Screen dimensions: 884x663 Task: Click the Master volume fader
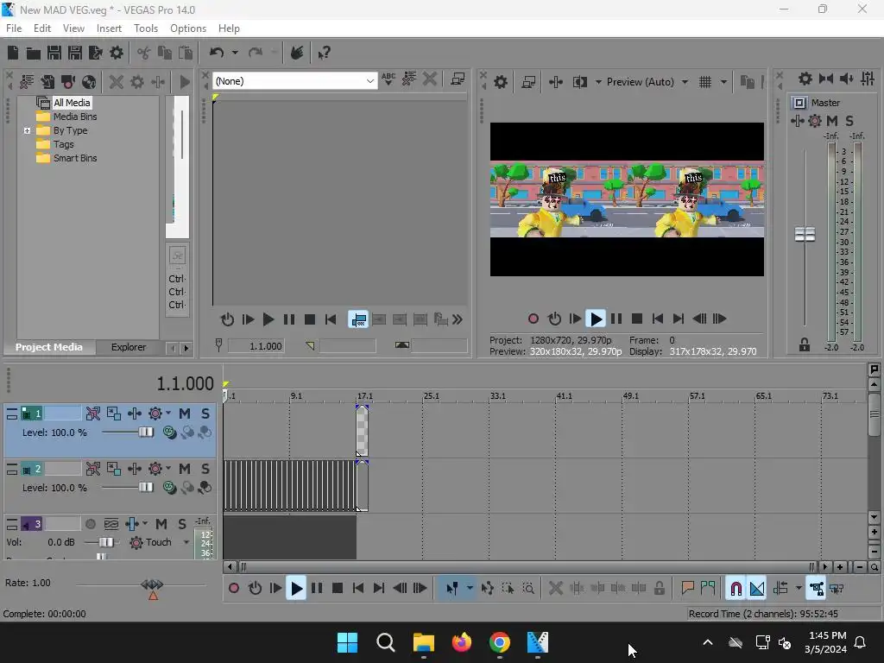click(805, 234)
